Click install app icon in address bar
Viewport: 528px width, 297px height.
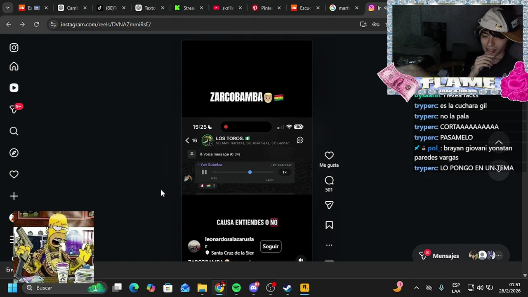click(363, 24)
